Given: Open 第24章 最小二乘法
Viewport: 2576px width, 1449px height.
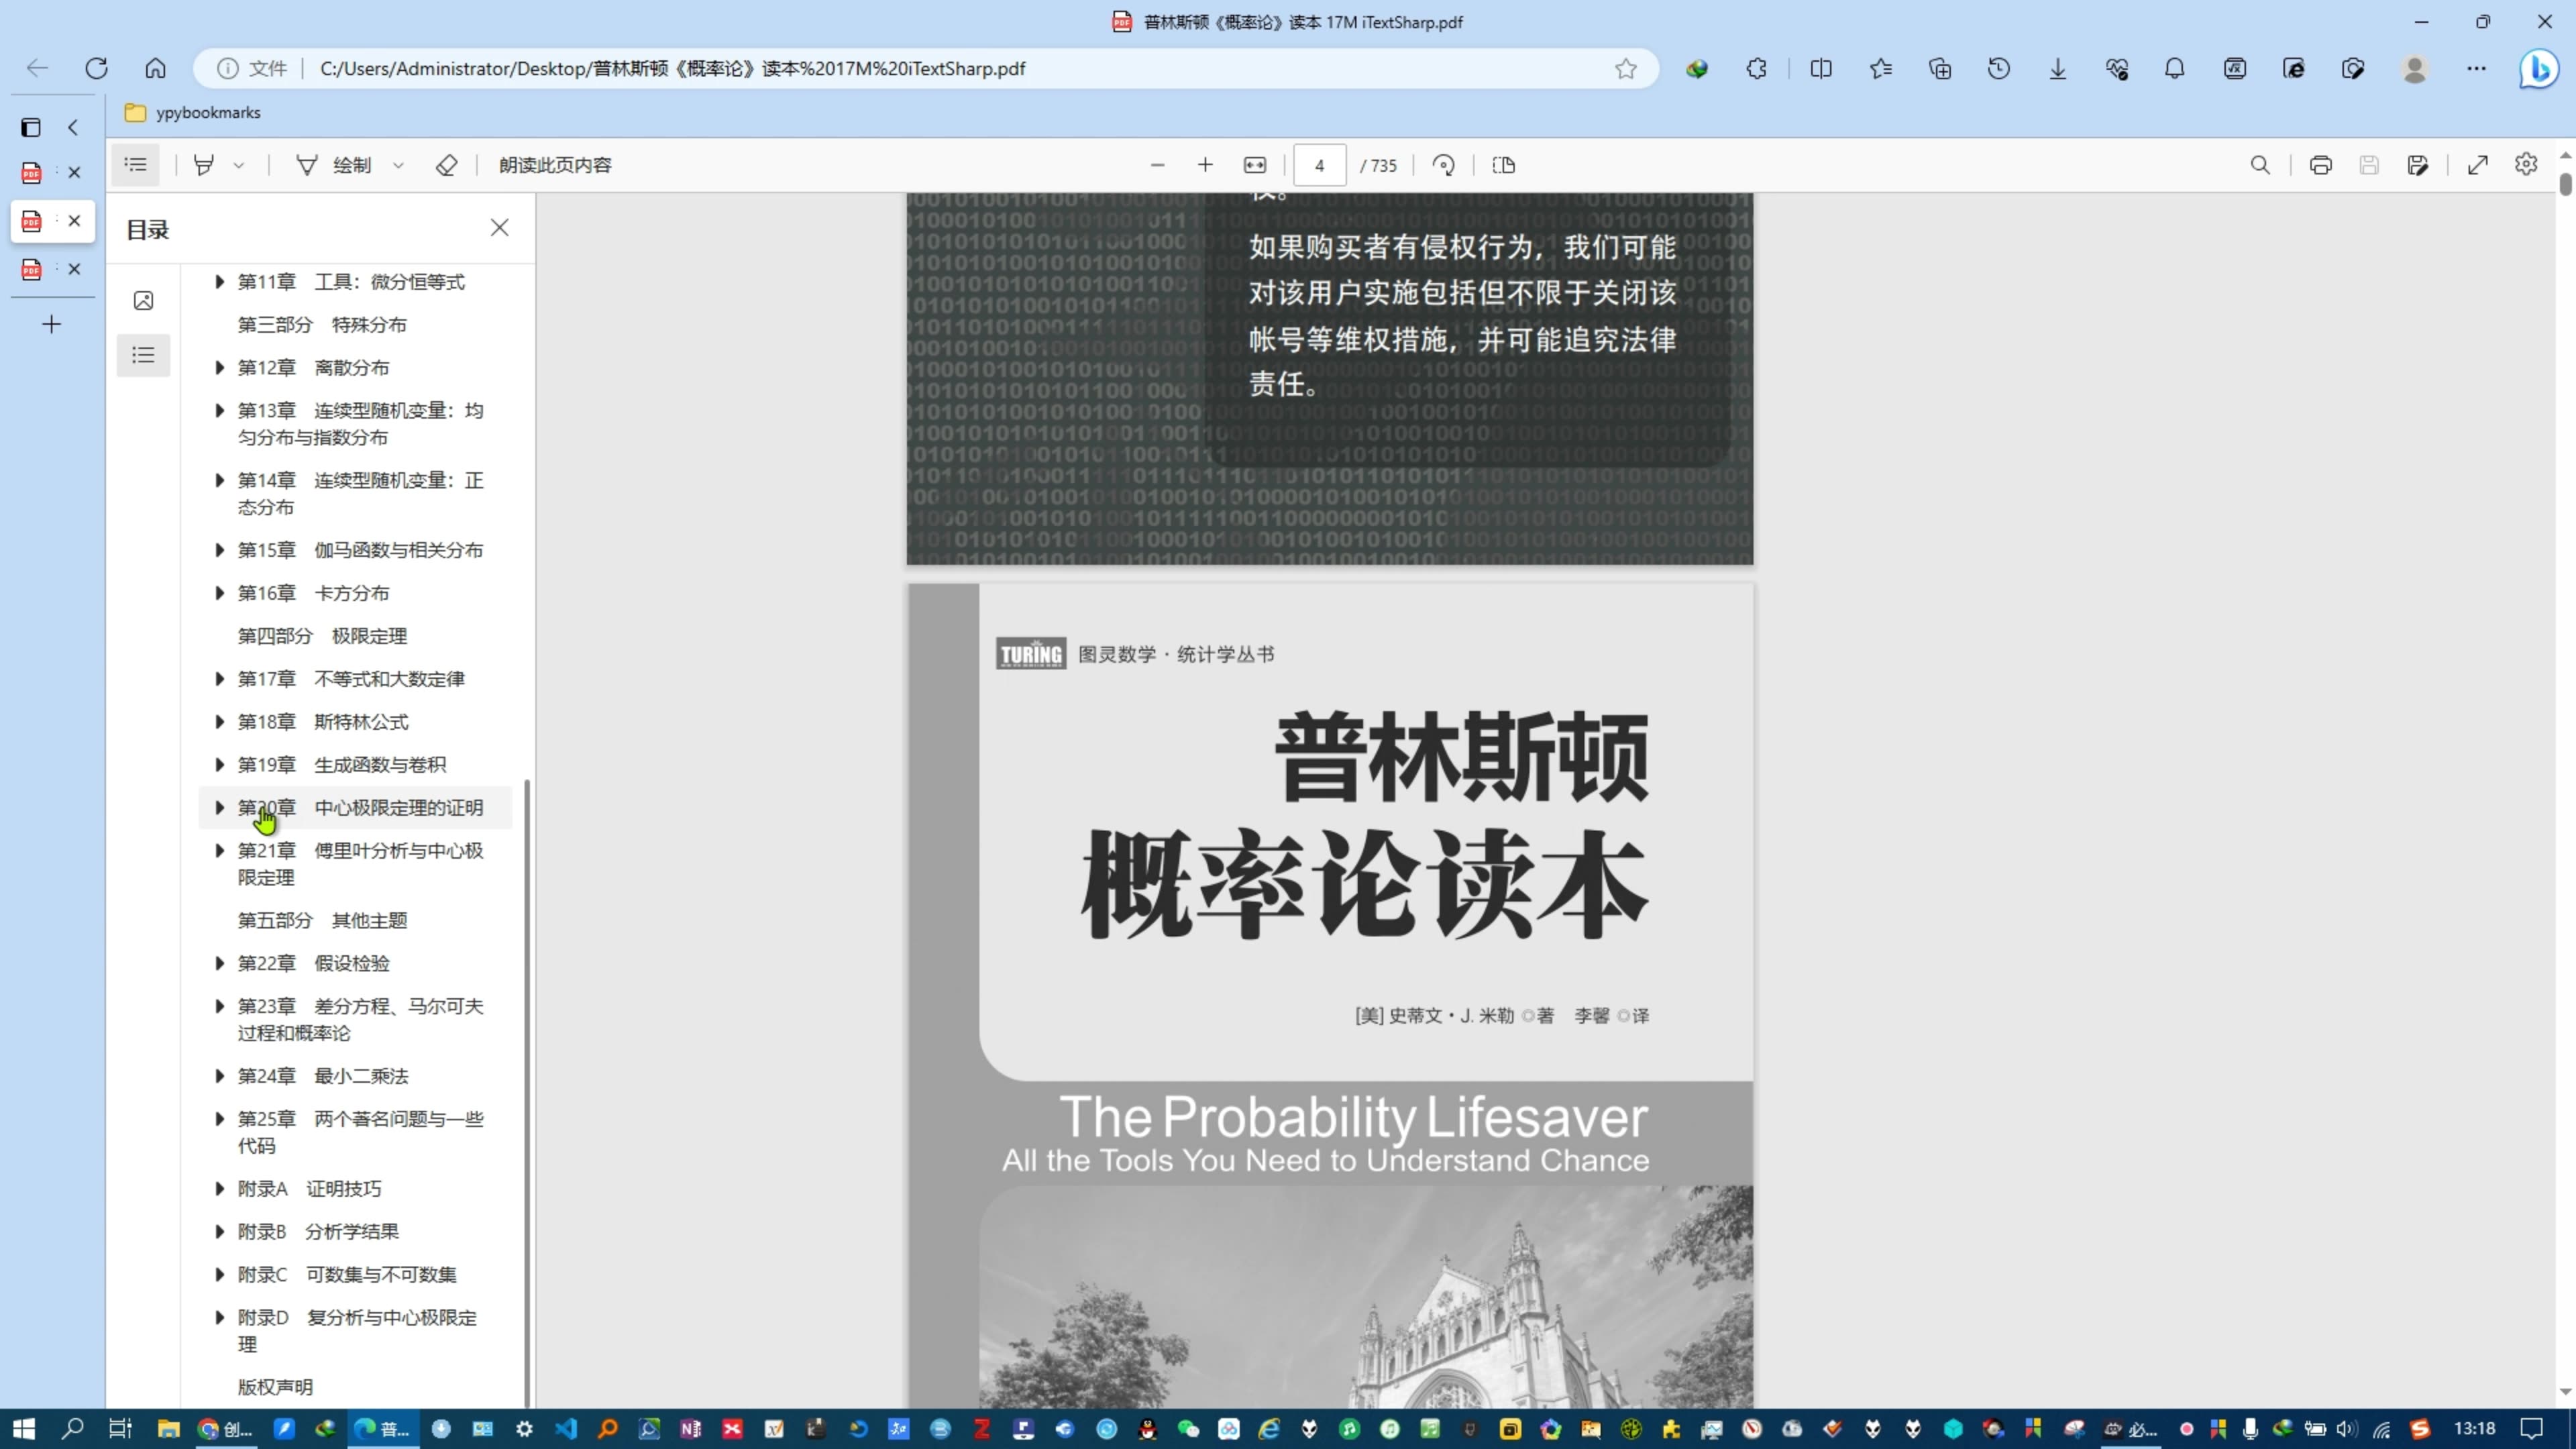Looking at the screenshot, I should click(323, 1076).
